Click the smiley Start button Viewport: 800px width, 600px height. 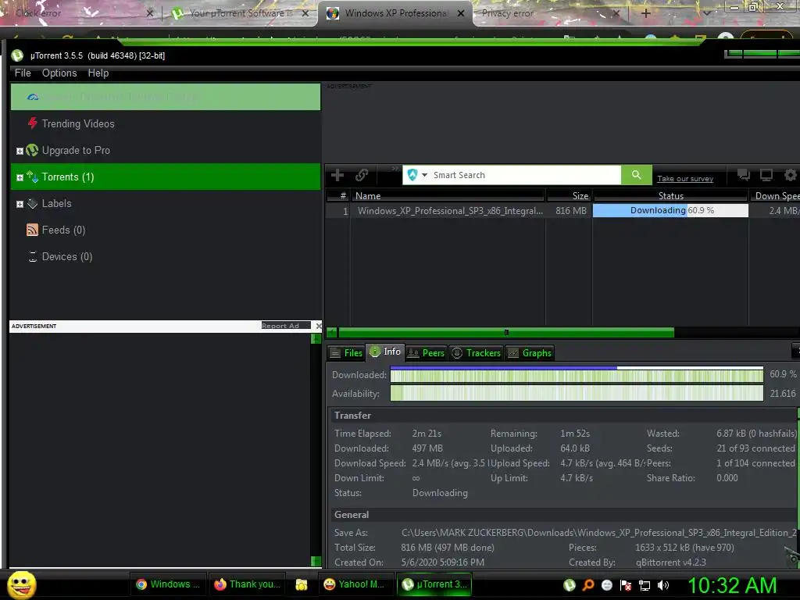pos(21,584)
